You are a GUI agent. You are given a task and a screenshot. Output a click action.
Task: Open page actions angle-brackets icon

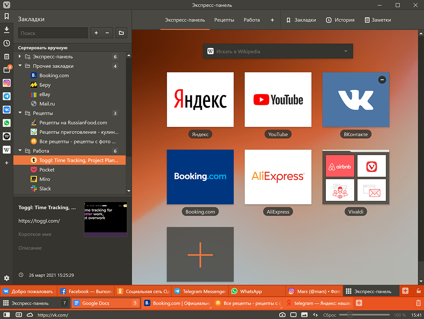315,315
